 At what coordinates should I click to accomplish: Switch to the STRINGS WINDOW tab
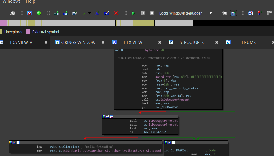pyautogui.click(x=78, y=42)
